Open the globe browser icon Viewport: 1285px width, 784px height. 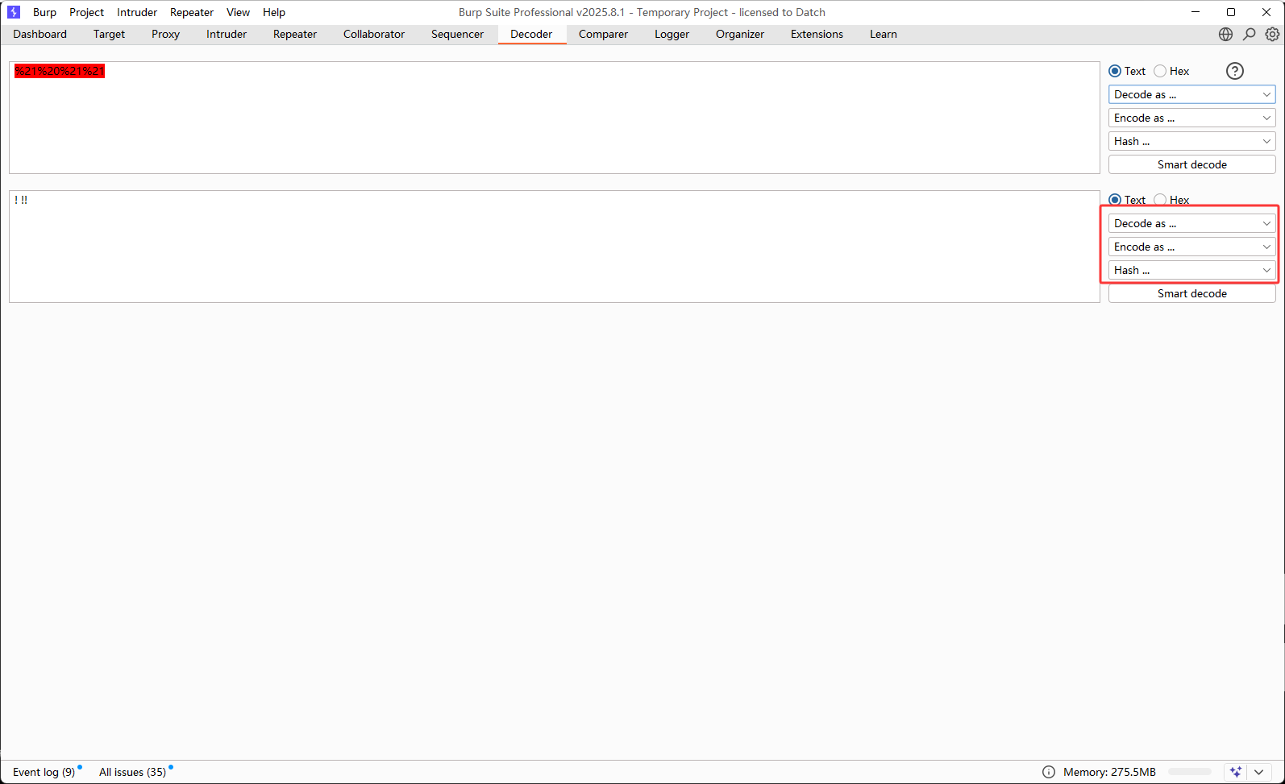pyautogui.click(x=1225, y=34)
